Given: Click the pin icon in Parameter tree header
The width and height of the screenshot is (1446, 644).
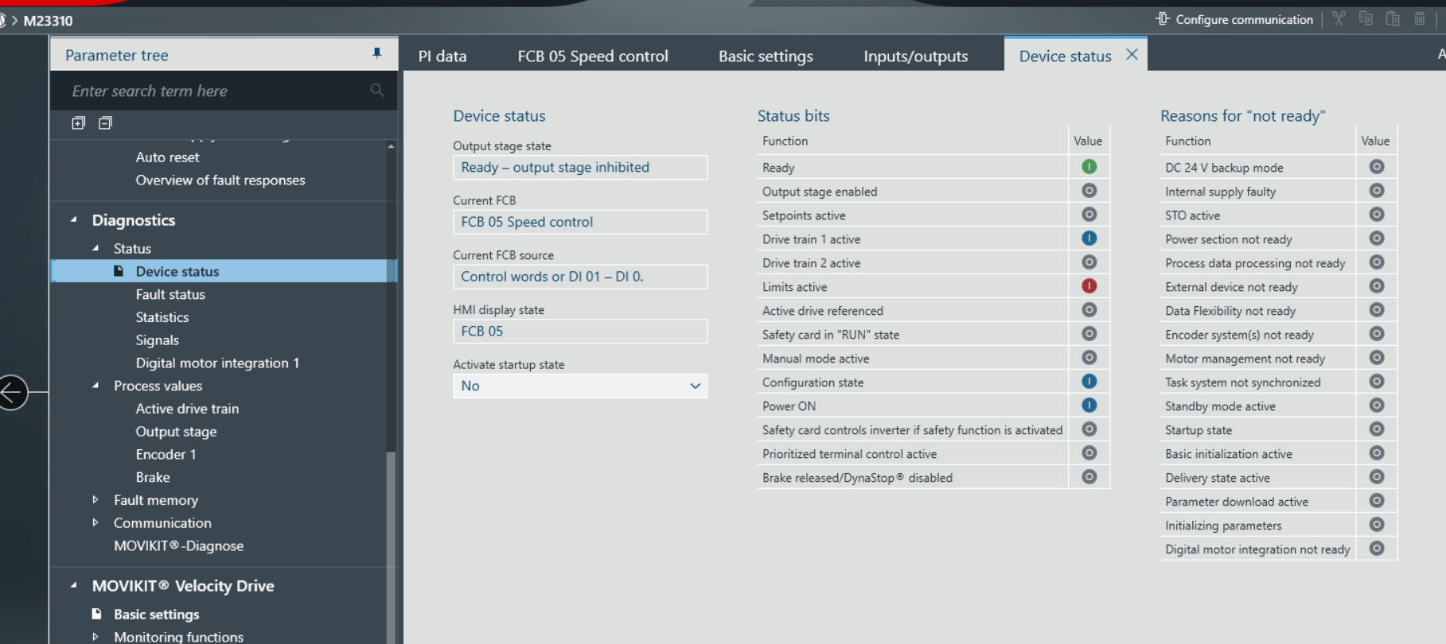Looking at the screenshot, I should tap(377, 53).
